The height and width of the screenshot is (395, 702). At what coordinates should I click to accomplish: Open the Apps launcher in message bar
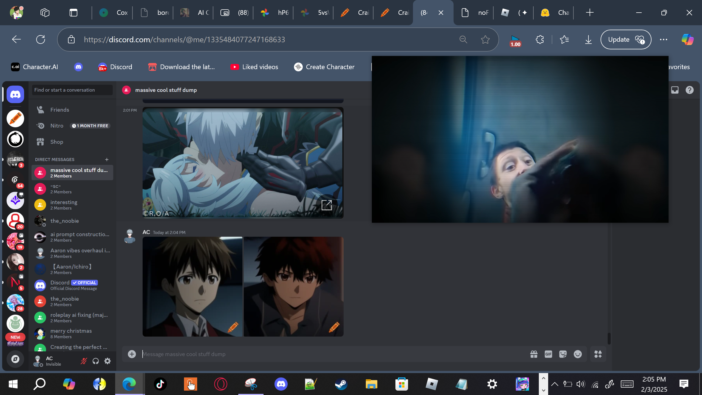click(x=598, y=354)
